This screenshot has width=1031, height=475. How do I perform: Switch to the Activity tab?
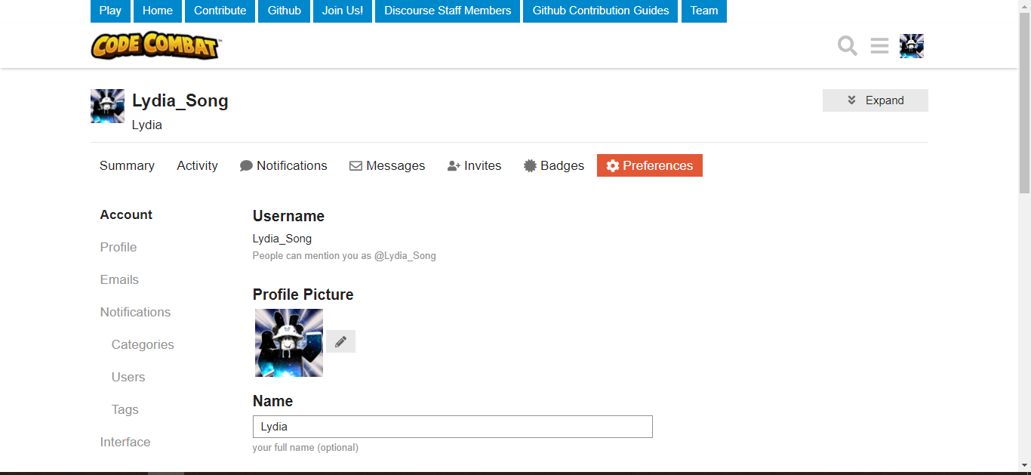pos(197,165)
